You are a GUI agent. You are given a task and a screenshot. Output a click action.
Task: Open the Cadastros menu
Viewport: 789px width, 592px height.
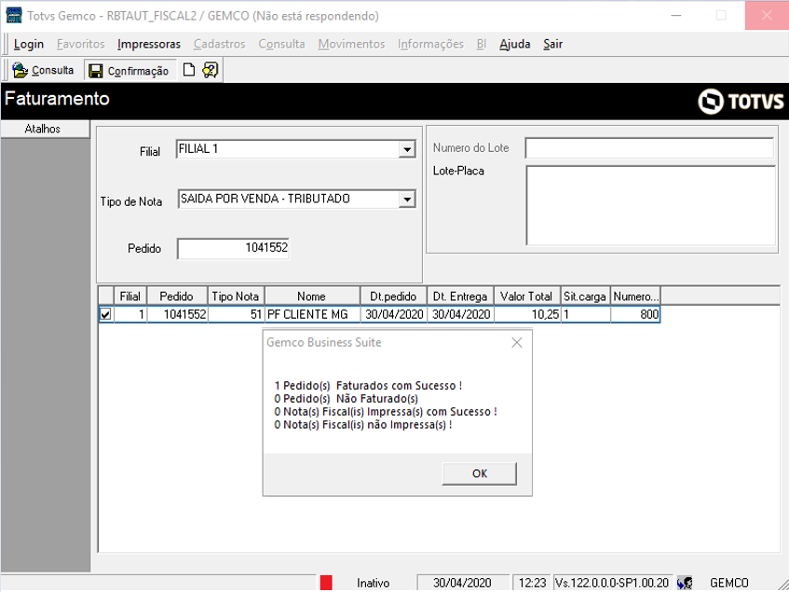(220, 45)
